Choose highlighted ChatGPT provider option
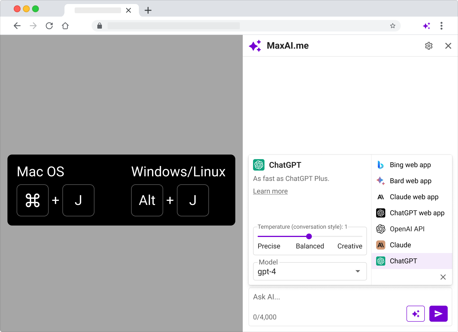The width and height of the screenshot is (458, 332). (412, 261)
